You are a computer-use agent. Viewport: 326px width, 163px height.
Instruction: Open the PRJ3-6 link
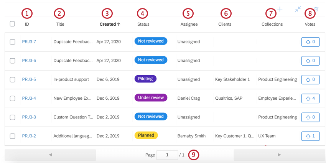[x=29, y=61]
